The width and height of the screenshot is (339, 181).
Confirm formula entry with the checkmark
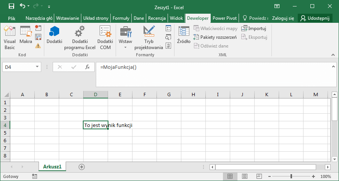coord(74,67)
